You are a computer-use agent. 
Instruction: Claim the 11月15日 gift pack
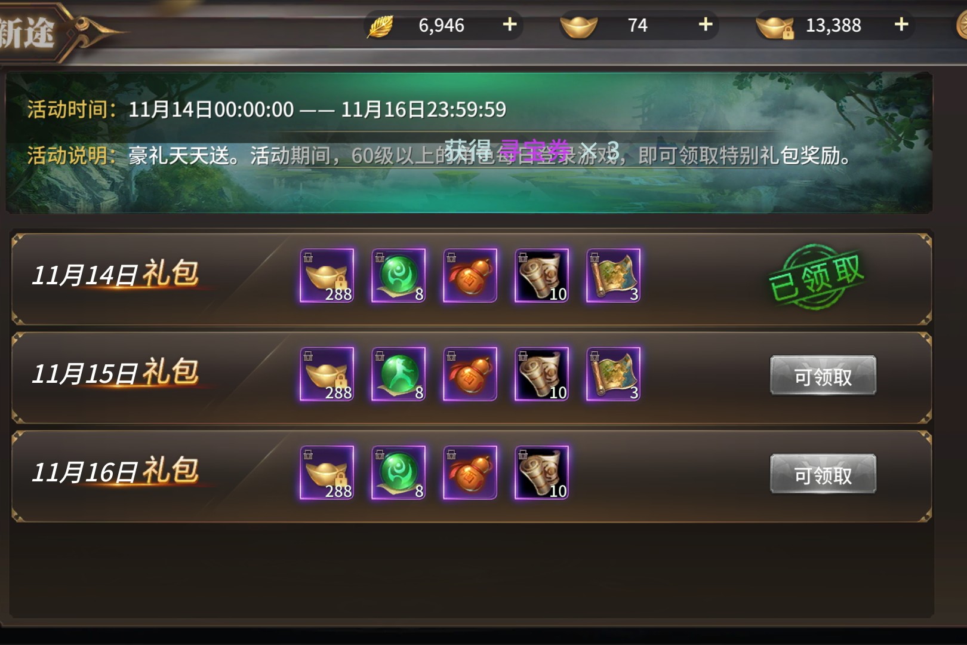[x=823, y=376]
